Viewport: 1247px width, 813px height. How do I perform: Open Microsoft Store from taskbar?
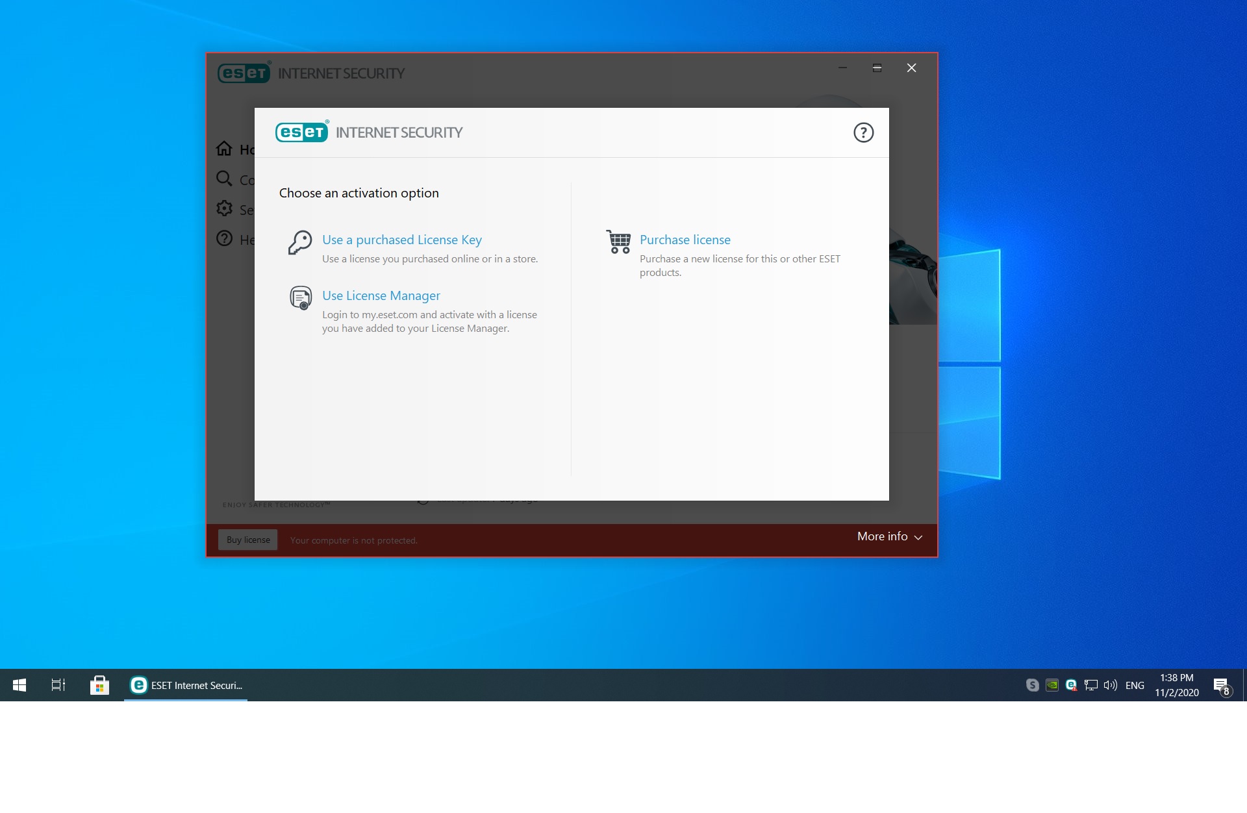(99, 685)
